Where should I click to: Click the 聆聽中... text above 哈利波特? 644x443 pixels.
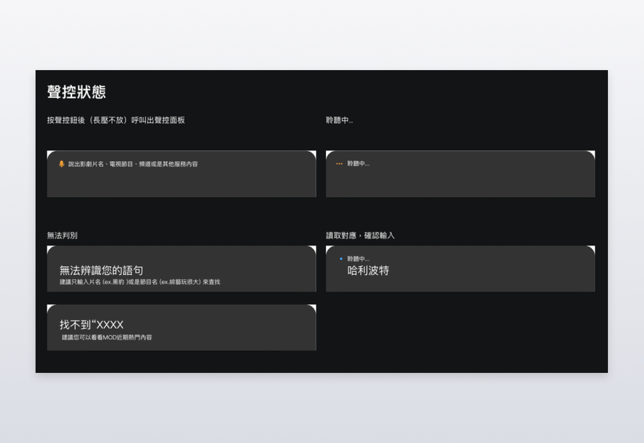click(x=359, y=259)
